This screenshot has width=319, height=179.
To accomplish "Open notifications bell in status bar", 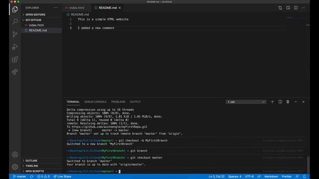I will tap(304, 177).
